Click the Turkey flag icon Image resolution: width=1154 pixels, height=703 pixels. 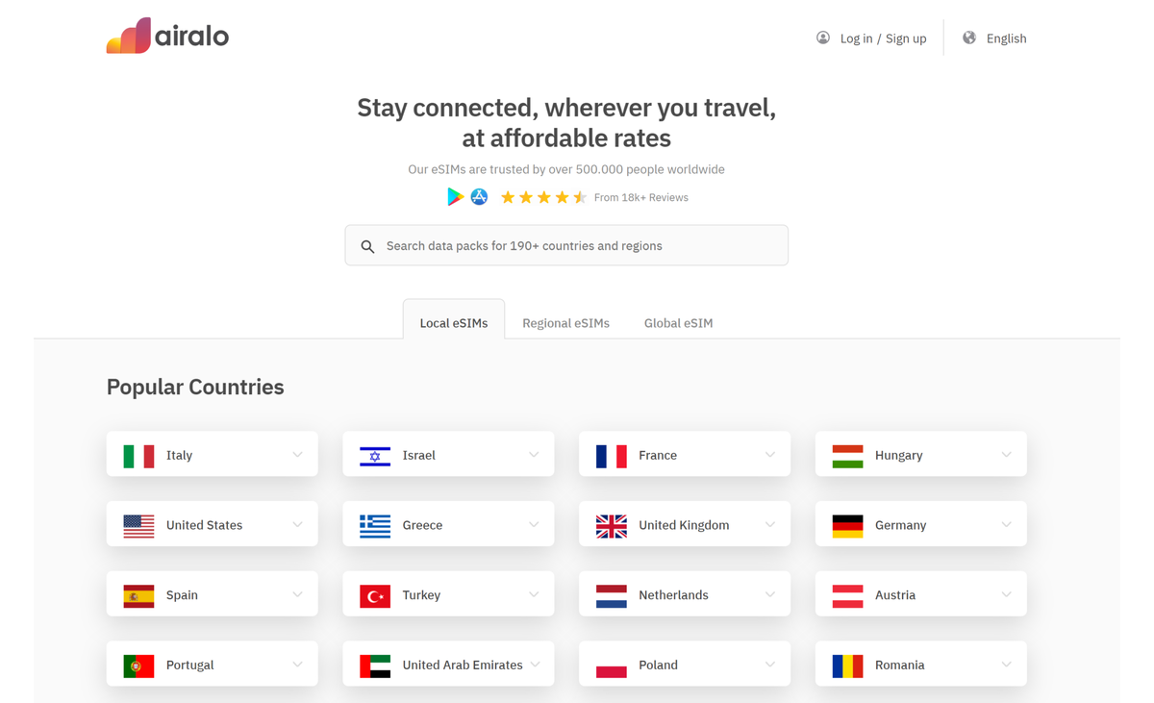coord(375,596)
